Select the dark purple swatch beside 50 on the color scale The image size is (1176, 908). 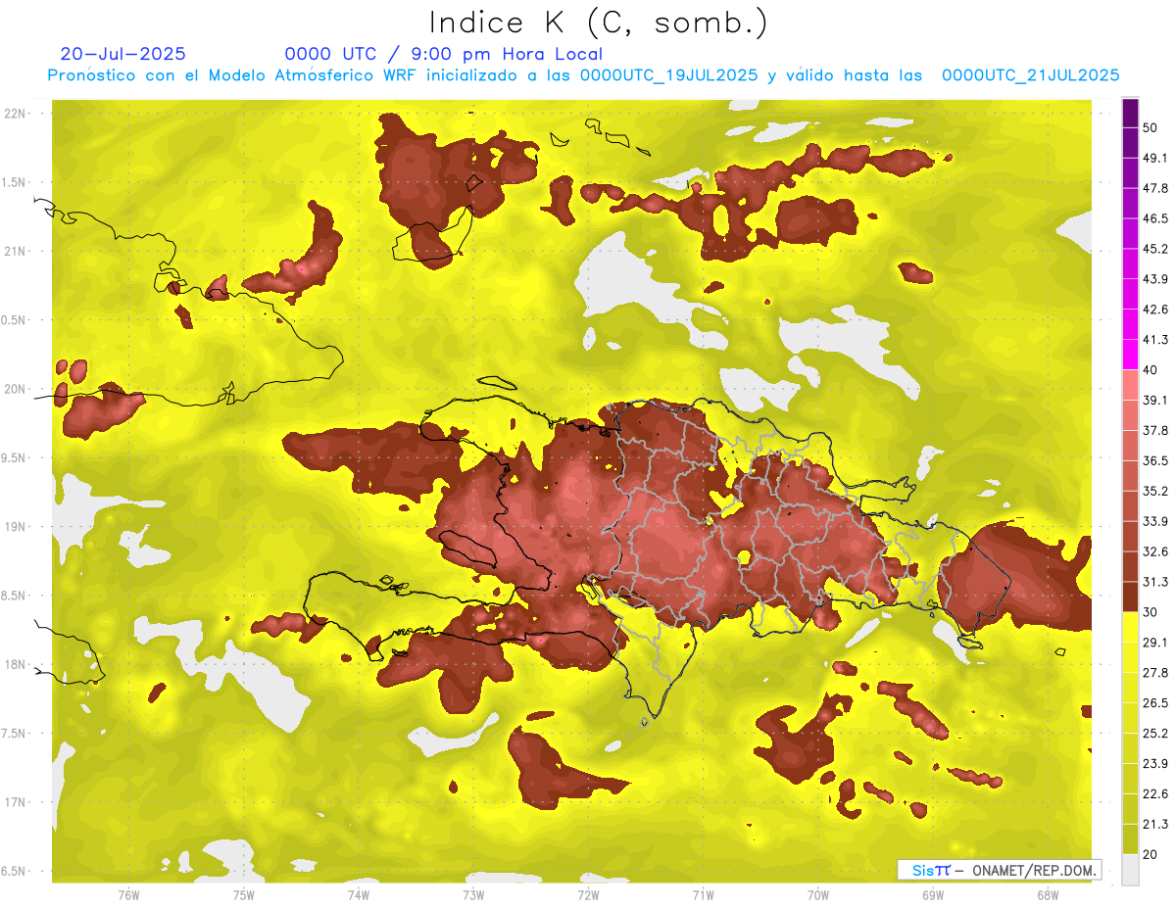point(1130,114)
